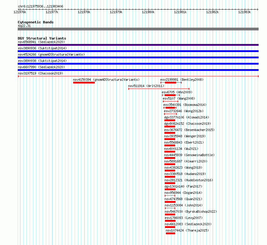Open esv5107 (Wang2008) label
Image resolution: width=267 pixels, height=245 pixels.
(x=179, y=98)
